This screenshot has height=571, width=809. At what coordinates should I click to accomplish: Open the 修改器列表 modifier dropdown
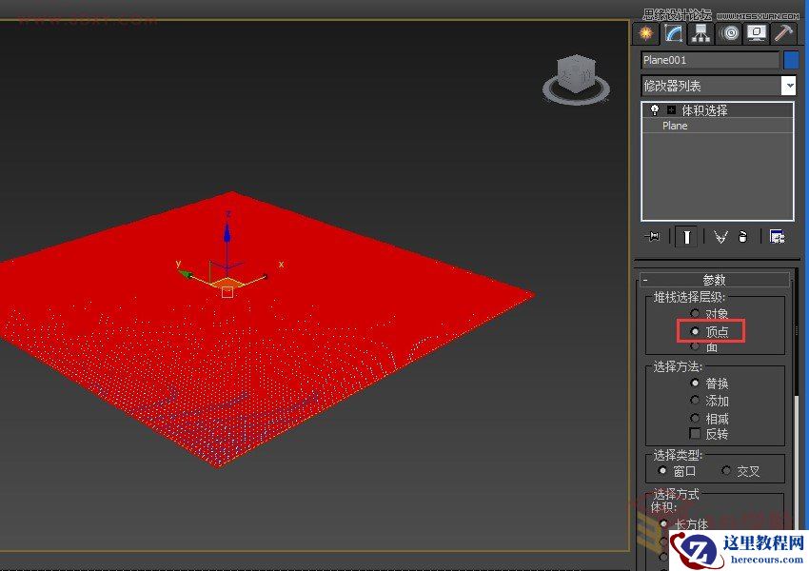click(790, 85)
